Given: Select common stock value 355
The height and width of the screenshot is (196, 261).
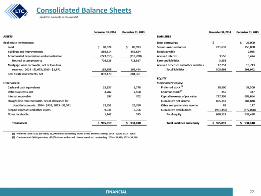Looking at the screenshot, I should pos(224,92).
